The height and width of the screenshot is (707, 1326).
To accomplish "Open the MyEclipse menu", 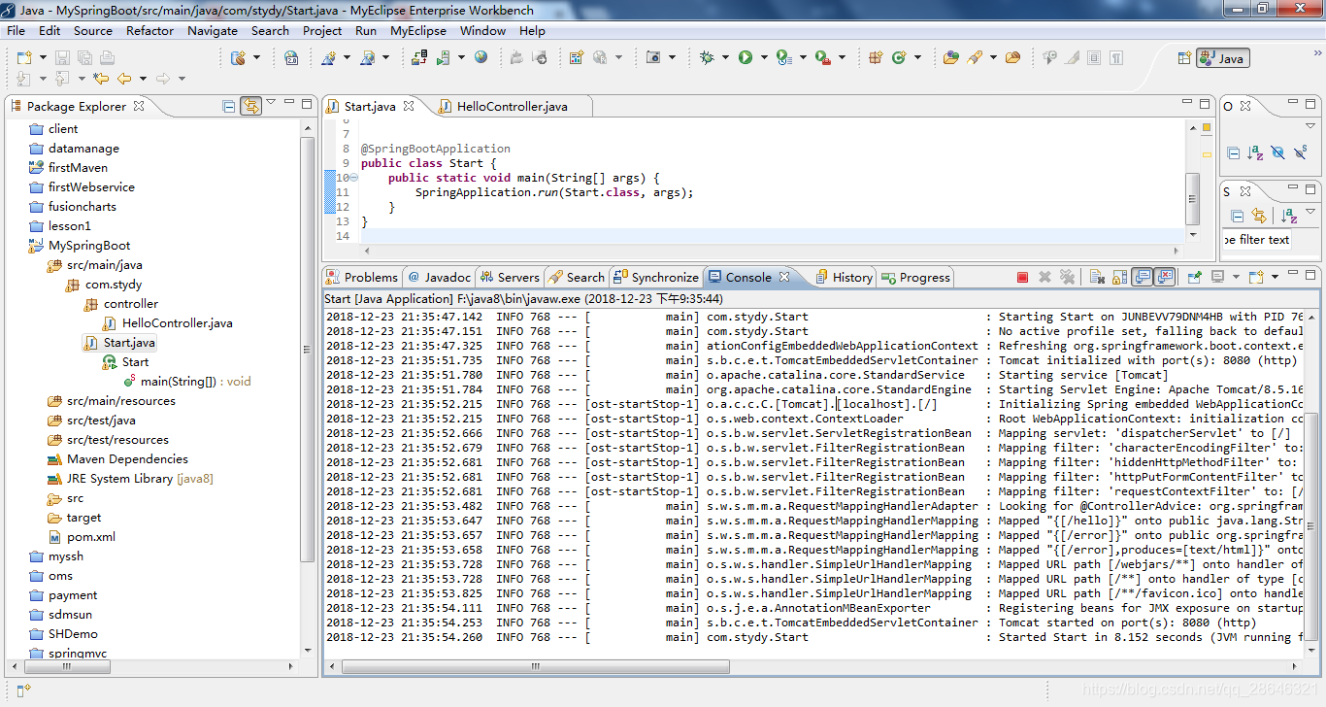I will click(418, 30).
